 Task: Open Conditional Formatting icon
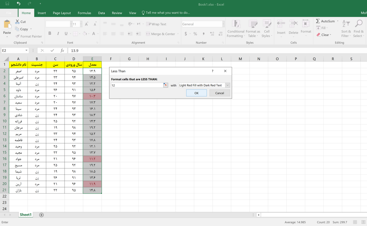(x=236, y=24)
